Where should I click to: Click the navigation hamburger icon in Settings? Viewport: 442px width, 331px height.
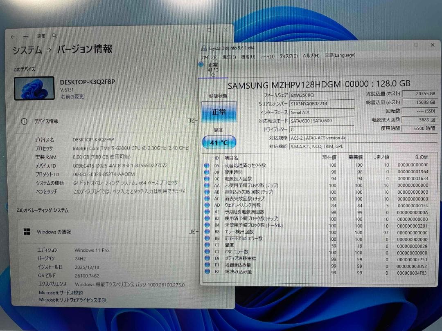[26, 36]
